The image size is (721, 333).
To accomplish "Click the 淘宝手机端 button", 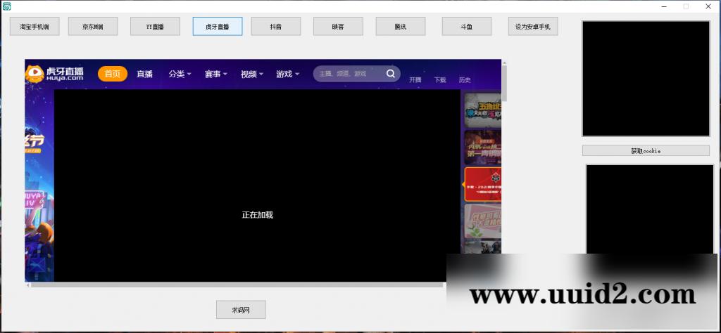I will 35,27.
